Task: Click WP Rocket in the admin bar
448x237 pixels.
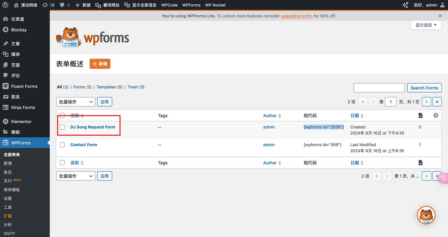Action: click(215, 5)
